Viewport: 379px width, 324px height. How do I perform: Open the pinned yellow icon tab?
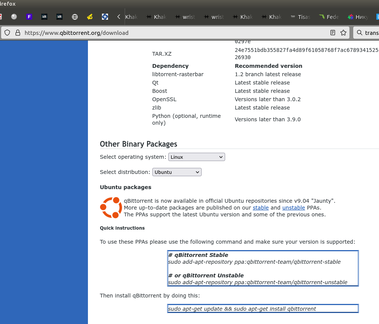[x=90, y=17]
